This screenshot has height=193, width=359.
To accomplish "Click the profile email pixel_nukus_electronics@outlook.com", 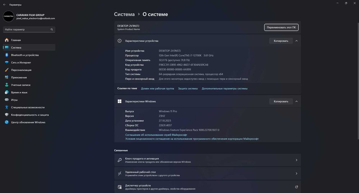I will click(36, 18).
